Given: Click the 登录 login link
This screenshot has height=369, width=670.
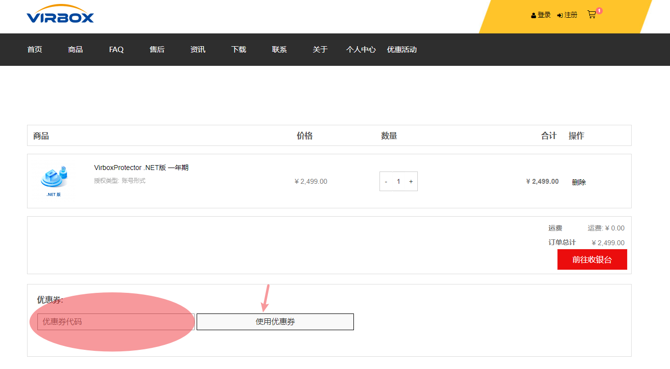Looking at the screenshot, I should [x=541, y=15].
